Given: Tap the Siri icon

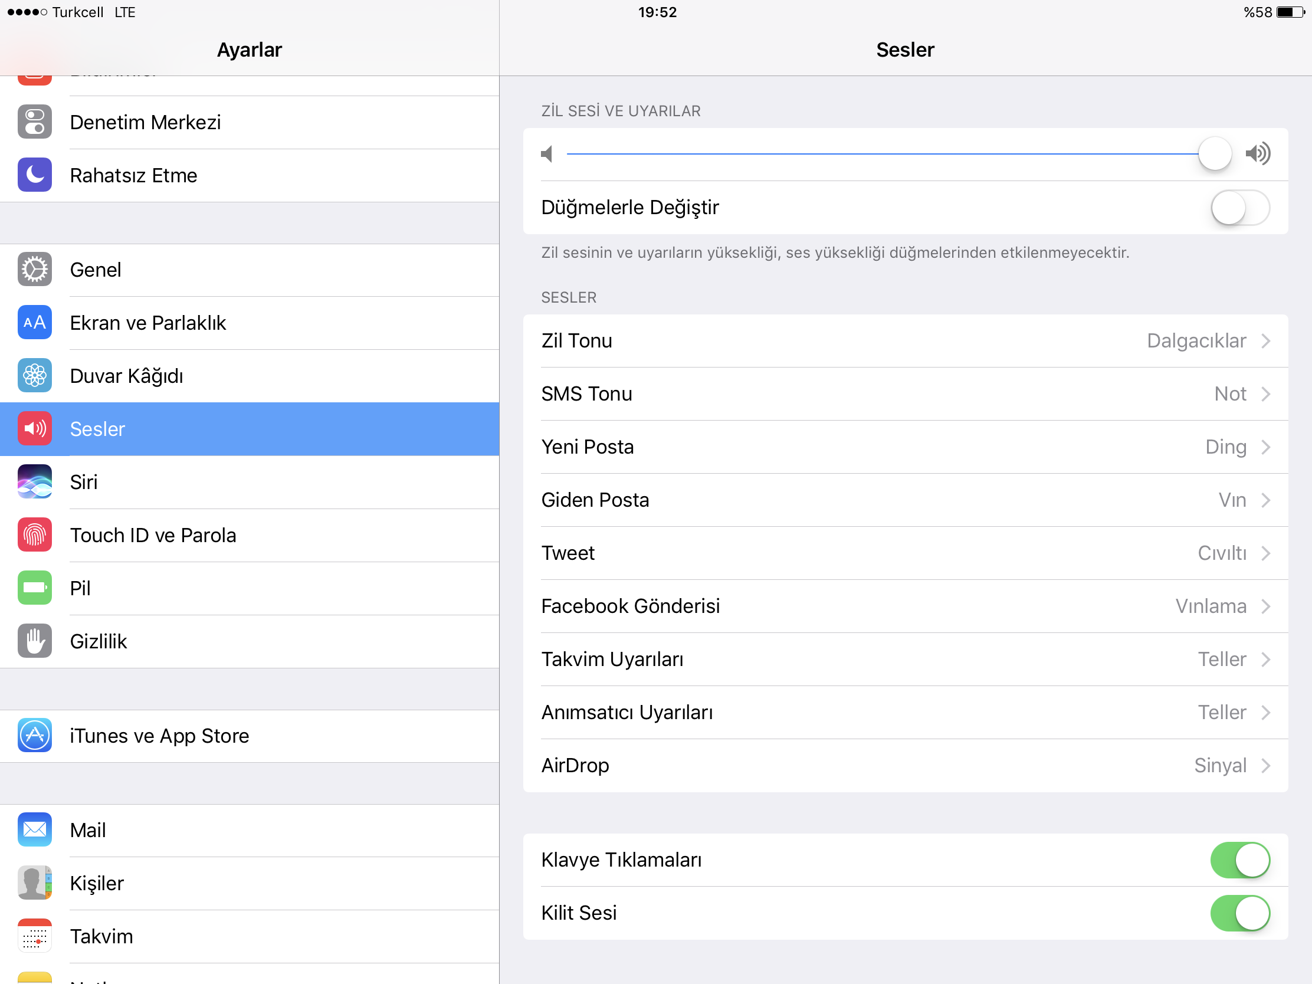Looking at the screenshot, I should point(34,481).
